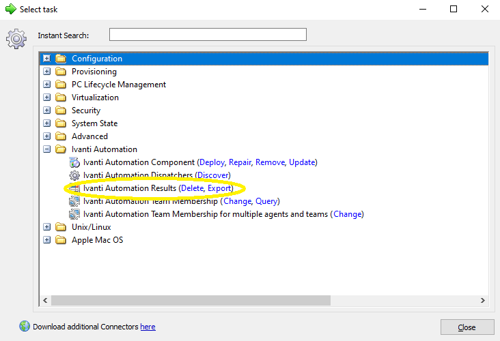500x341 pixels.
Task: Click the Advanced folder icon
Action: [61, 136]
